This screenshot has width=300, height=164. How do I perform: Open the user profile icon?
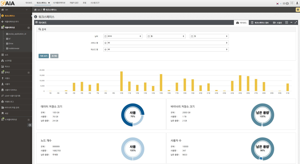click(x=297, y=3)
